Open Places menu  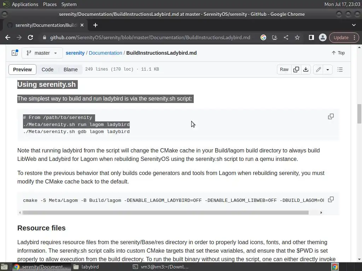[x=49, y=4]
